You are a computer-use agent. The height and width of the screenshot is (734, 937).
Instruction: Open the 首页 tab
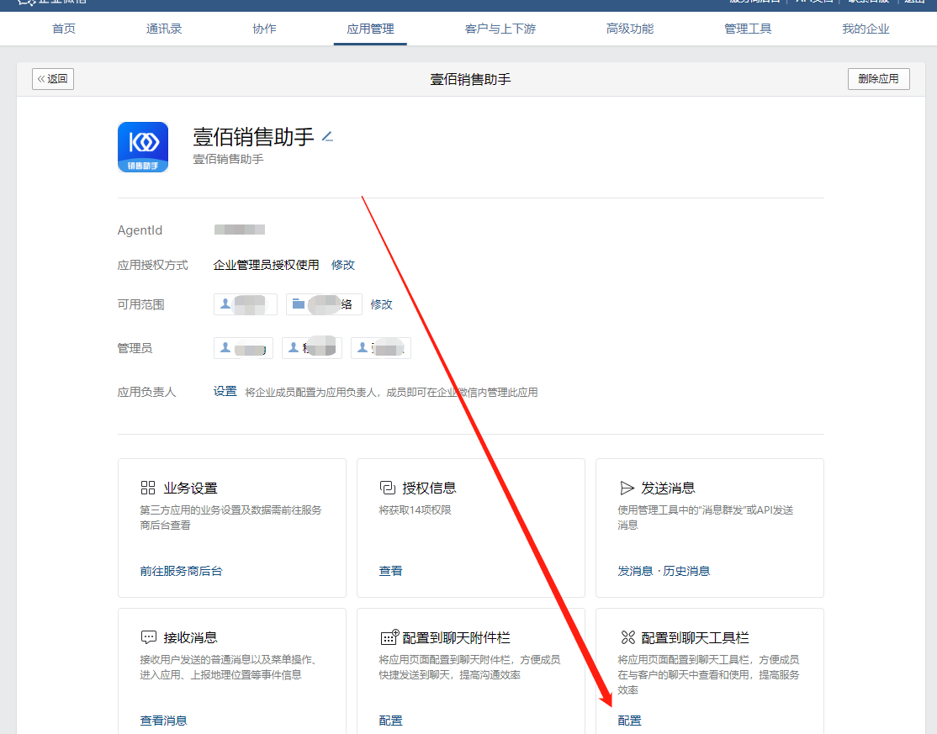click(64, 29)
